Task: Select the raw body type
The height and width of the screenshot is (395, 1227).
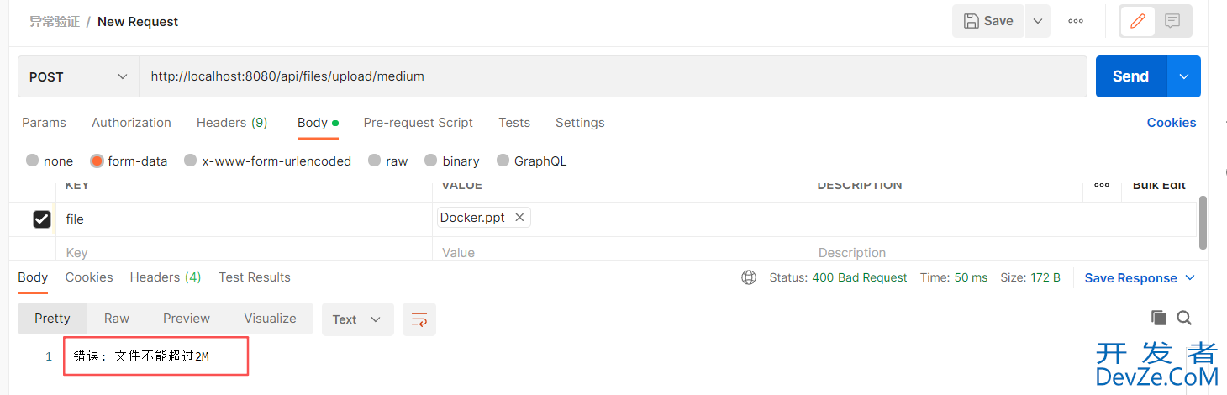Action: pos(388,161)
